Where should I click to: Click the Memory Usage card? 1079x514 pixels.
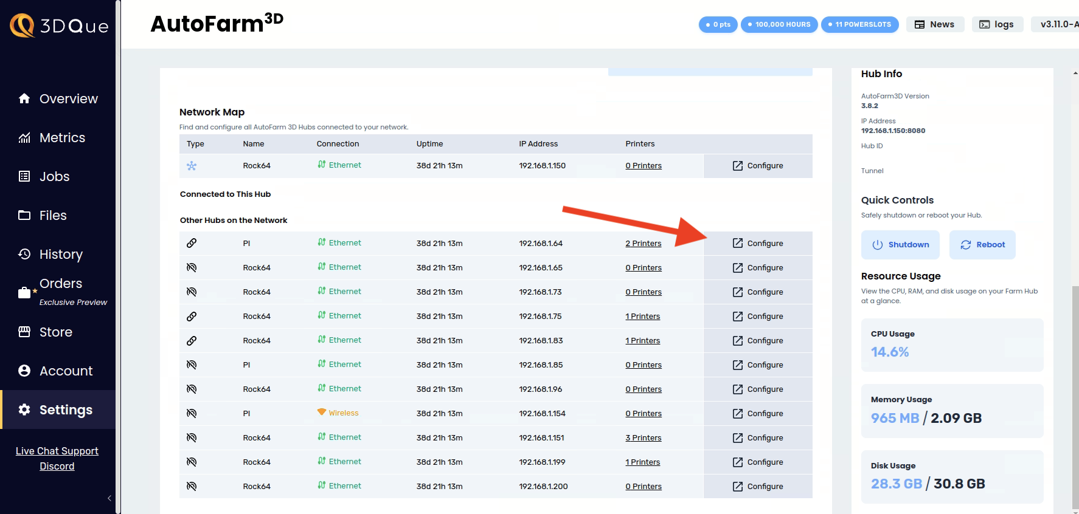[x=952, y=411]
